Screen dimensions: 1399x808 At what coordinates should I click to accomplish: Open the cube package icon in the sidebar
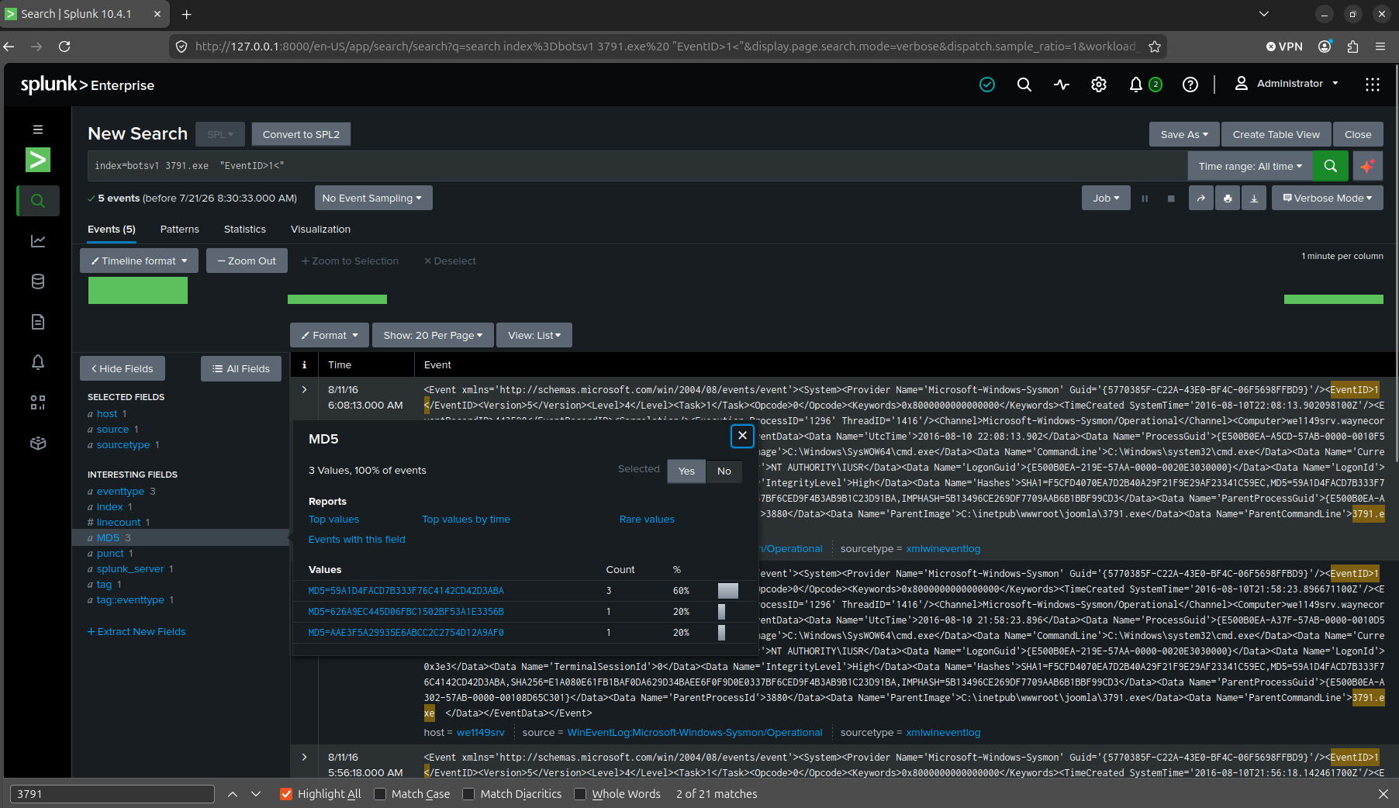click(38, 443)
